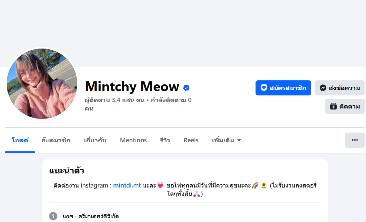
Task: Open the mintdi.mt Instagram link
Action: [x=127, y=185]
